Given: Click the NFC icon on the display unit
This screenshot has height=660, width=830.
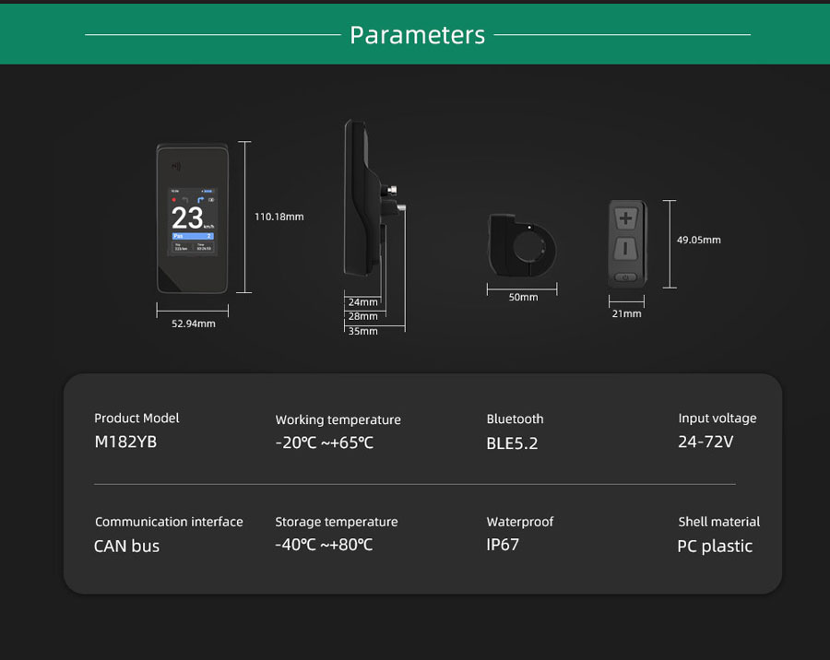Looking at the screenshot, I should [176, 168].
